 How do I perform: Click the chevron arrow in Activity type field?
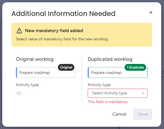click(x=143, y=93)
